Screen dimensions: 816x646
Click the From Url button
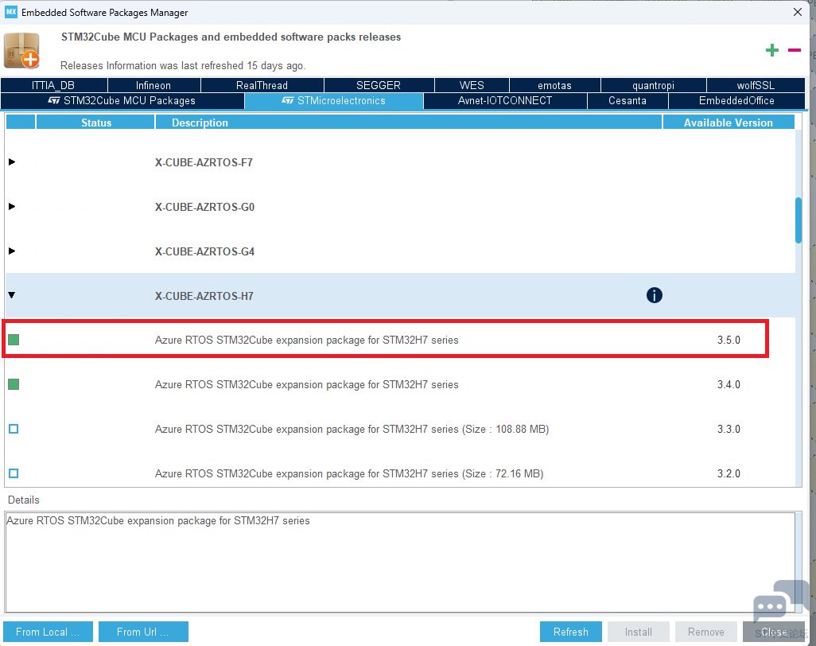[x=143, y=632]
